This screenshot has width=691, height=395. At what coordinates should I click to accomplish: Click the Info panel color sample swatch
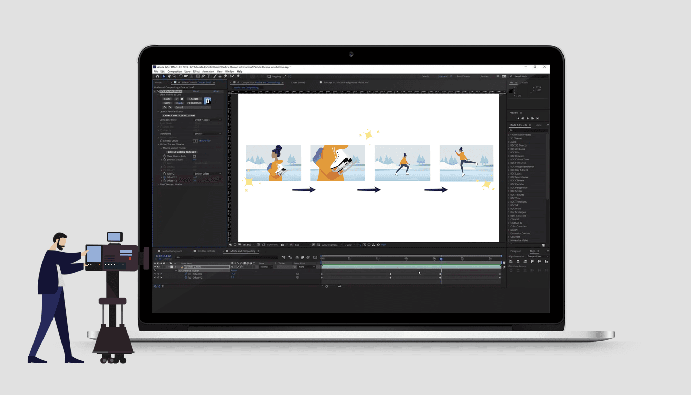(511, 91)
